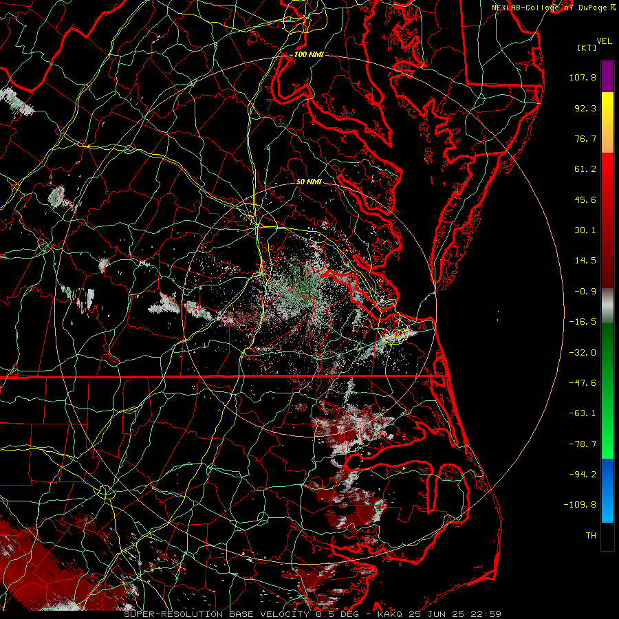Image resolution: width=619 pixels, height=619 pixels.
Task: Click the 50 NMI range ring label
Action: [309, 182]
